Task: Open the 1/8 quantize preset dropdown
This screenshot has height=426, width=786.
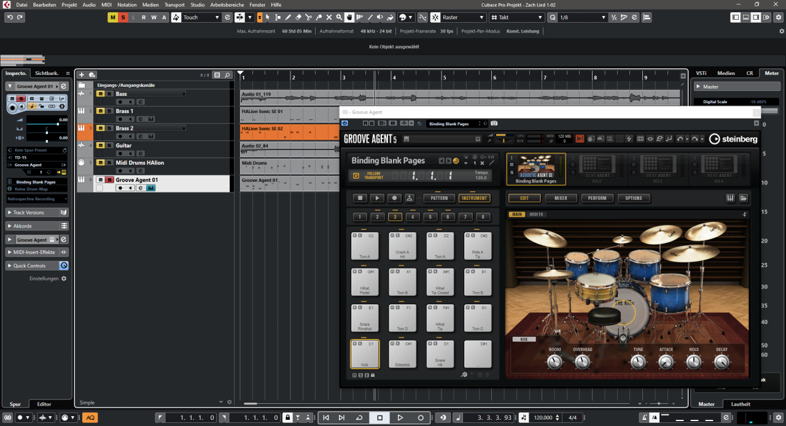Action: pos(603,17)
